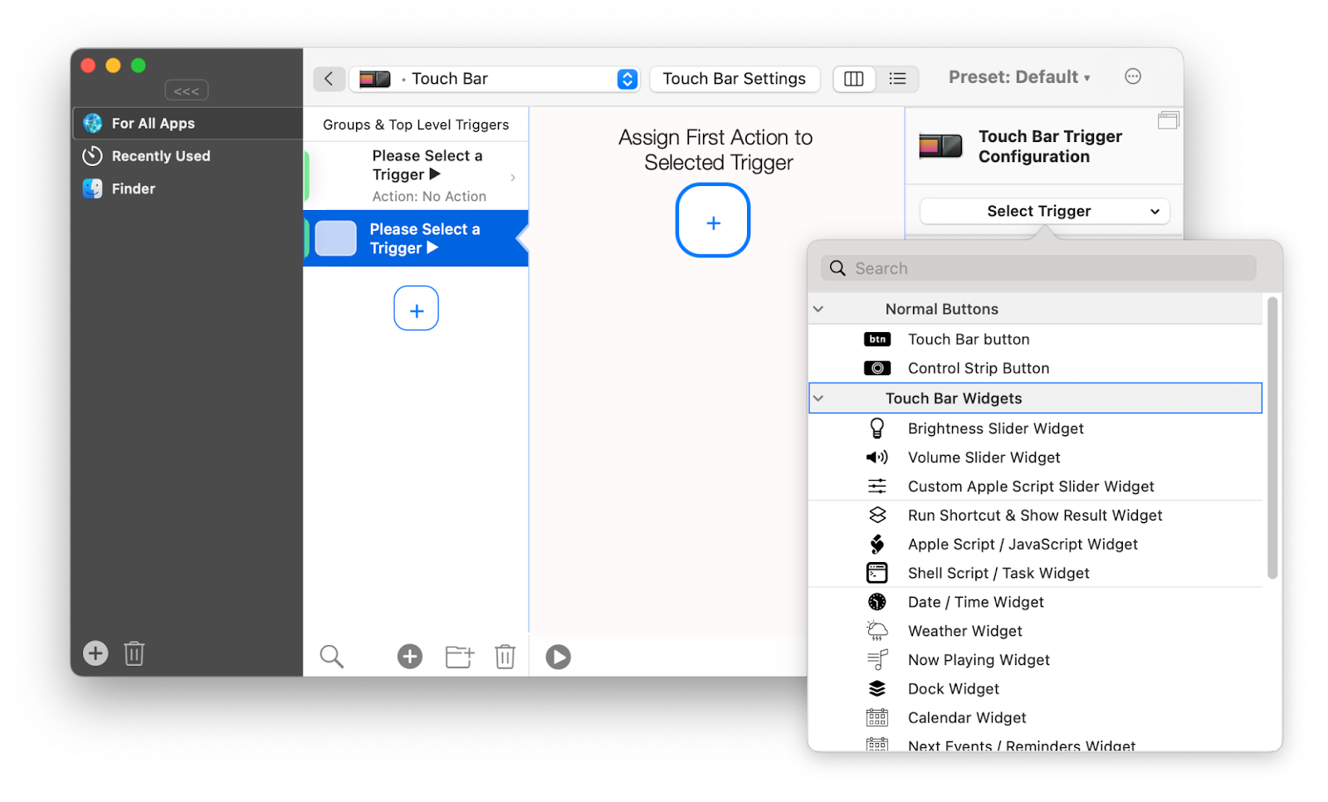The height and width of the screenshot is (802, 1328).
Task: Click the Touch Bar Trigger Configuration icon
Action: [x=941, y=147]
